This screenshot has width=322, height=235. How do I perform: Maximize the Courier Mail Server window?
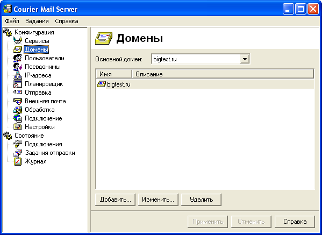pyautogui.click(x=300, y=9)
